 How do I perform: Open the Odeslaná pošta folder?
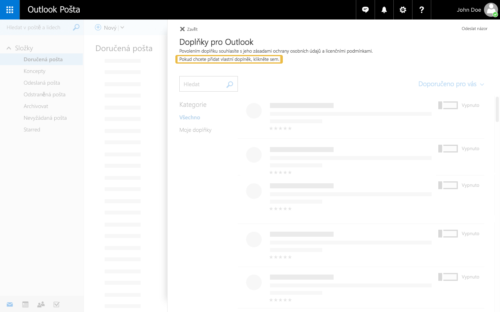41,83
